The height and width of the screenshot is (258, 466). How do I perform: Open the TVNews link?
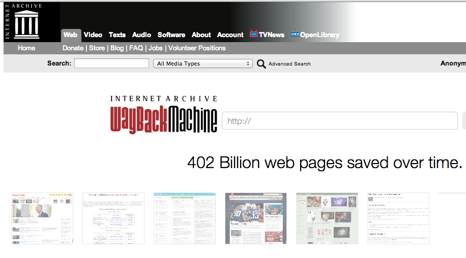(x=271, y=35)
